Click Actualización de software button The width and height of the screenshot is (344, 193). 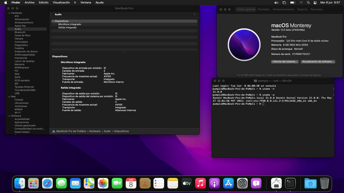(318, 62)
